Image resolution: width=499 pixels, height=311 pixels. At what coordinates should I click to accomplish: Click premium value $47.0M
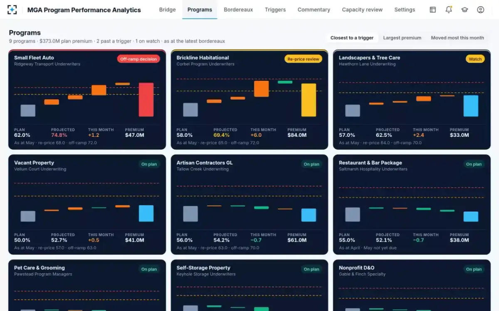tap(135, 135)
